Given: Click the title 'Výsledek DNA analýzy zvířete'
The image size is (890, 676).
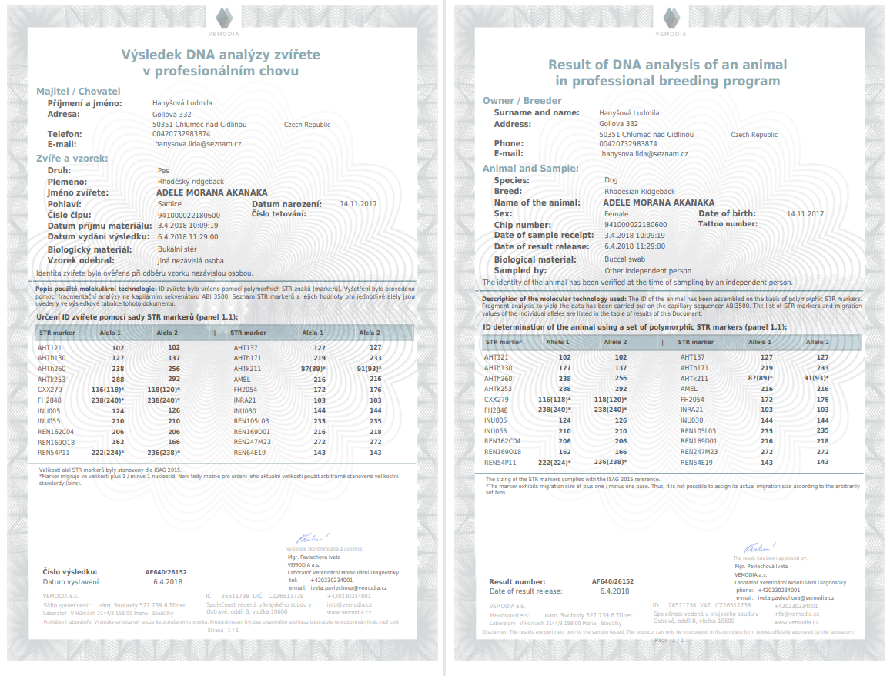Looking at the screenshot, I should (x=221, y=55).
